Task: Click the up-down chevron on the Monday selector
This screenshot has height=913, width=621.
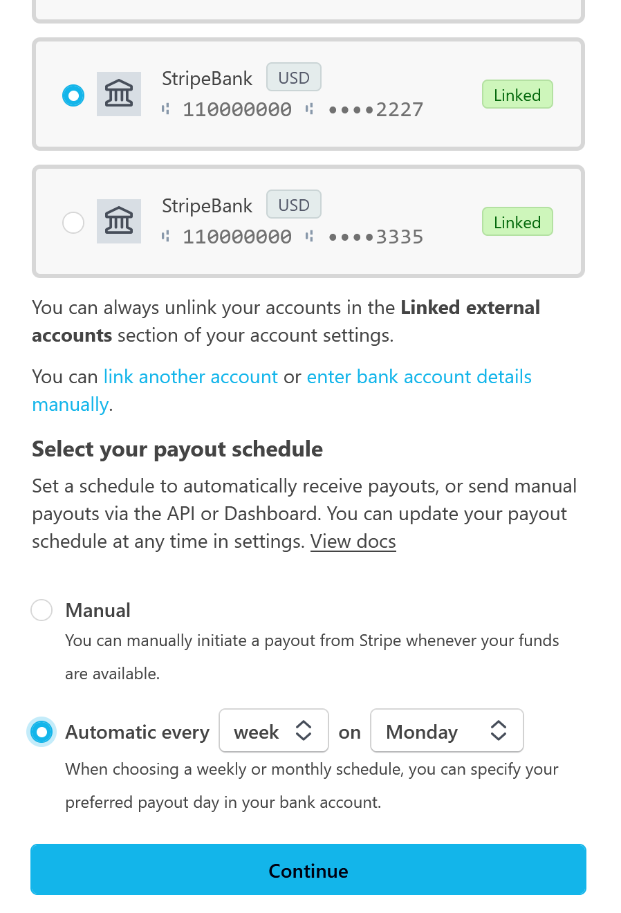Action: pos(499,730)
